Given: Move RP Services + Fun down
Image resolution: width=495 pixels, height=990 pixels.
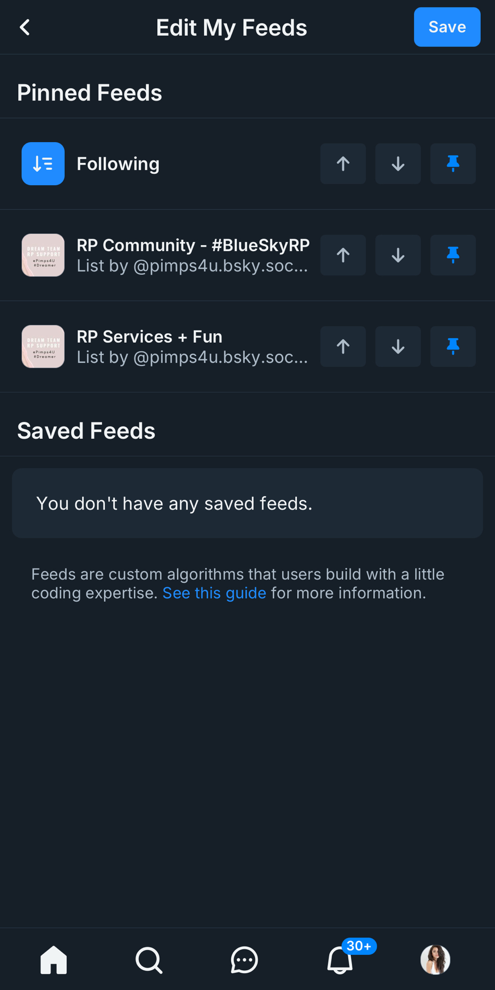Looking at the screenshot, I should [398, 347].
